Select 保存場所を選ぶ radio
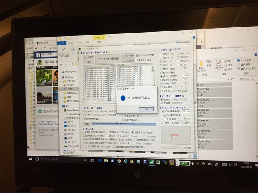This screenshot has height=193, width=258. point(85,119)
